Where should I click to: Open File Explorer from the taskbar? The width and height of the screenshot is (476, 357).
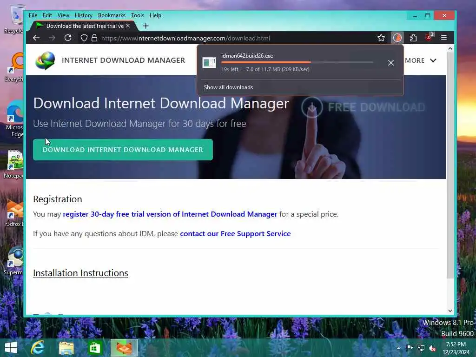pyautogui.click(x=66, y=348)
